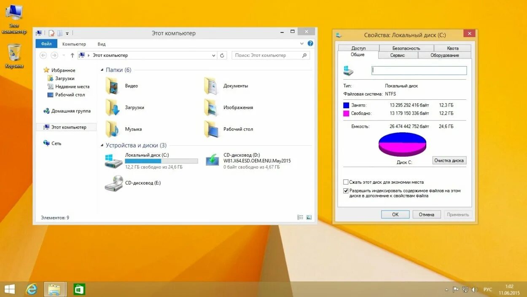The width and height of the screenshot is (527, 297).
Task: Click Отмена in disk properties
Action: coord(427,214)
